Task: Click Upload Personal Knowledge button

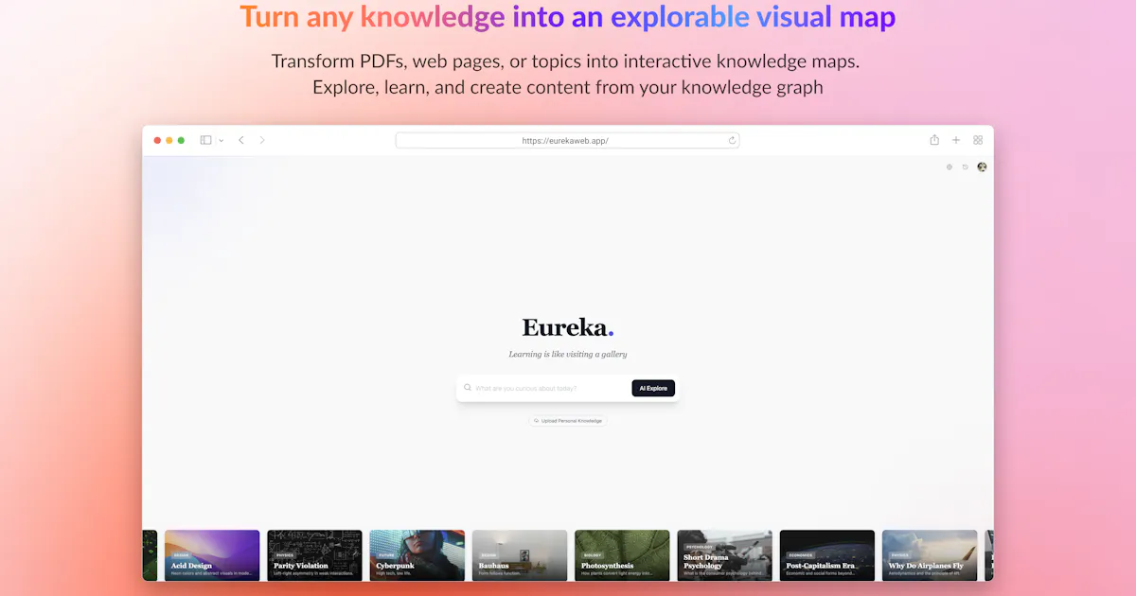Action: [568, 420]
